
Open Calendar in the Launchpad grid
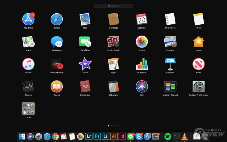(142, 19)
